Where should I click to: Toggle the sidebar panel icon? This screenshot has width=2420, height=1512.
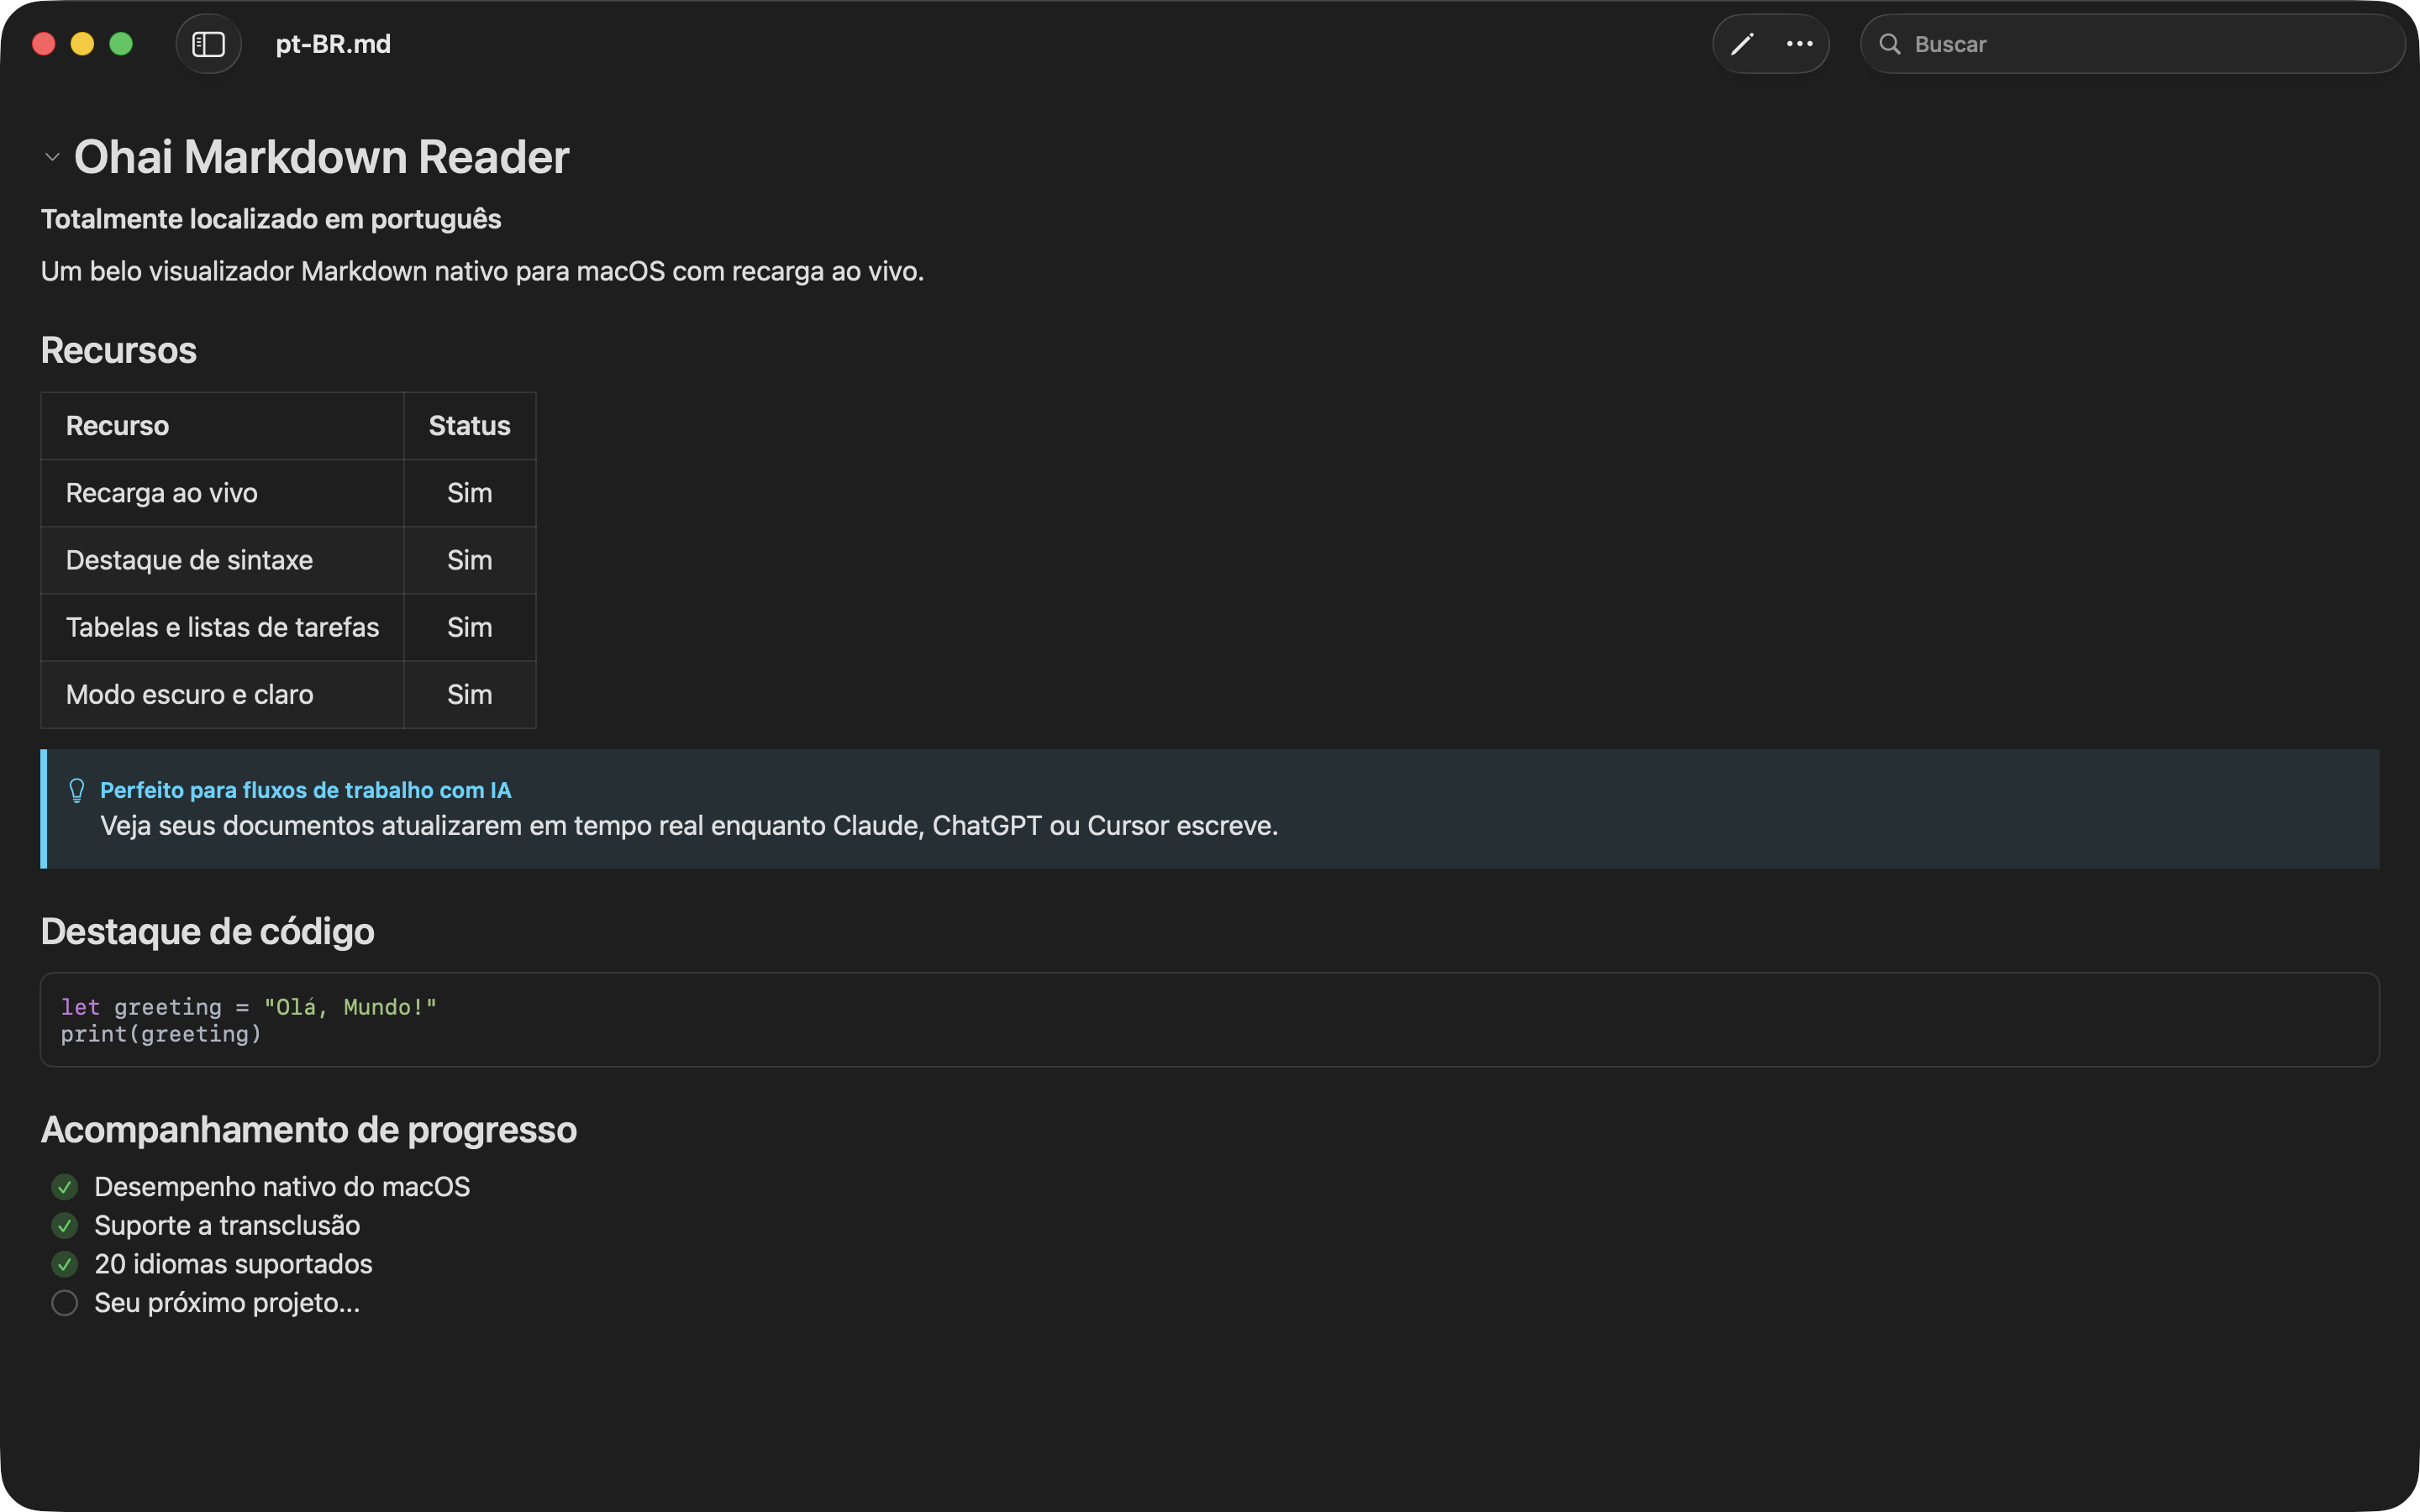click(x=208, y=44)
